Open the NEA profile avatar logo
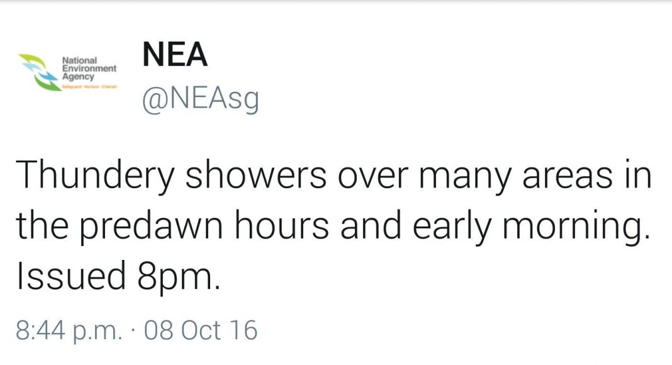672x365 pixels. click(x=67, y=72)
